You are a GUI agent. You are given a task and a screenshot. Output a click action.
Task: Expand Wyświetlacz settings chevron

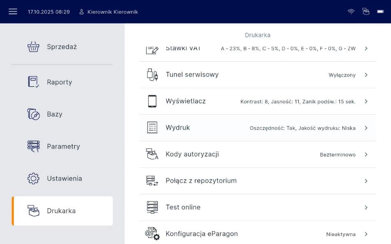[366, 101]
